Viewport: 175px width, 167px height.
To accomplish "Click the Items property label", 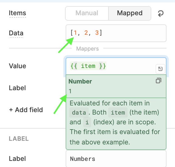I will (x=17, y=13).
